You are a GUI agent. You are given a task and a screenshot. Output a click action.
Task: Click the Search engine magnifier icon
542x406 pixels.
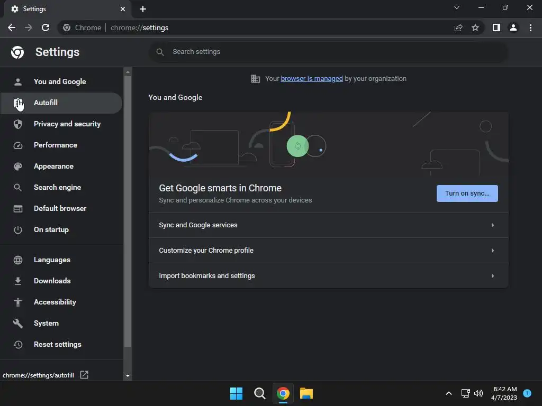click(x=18, y=188)
